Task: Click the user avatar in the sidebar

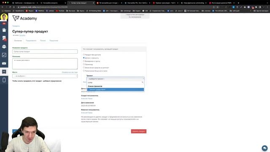Action: click(x=4, y=17)
